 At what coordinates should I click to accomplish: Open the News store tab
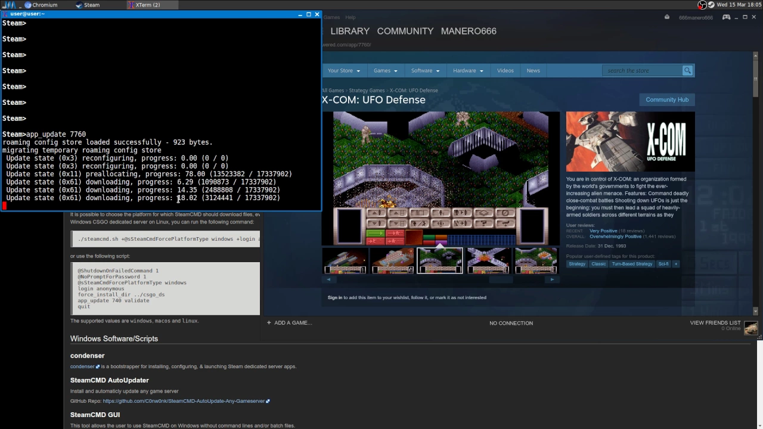[533, 70]
